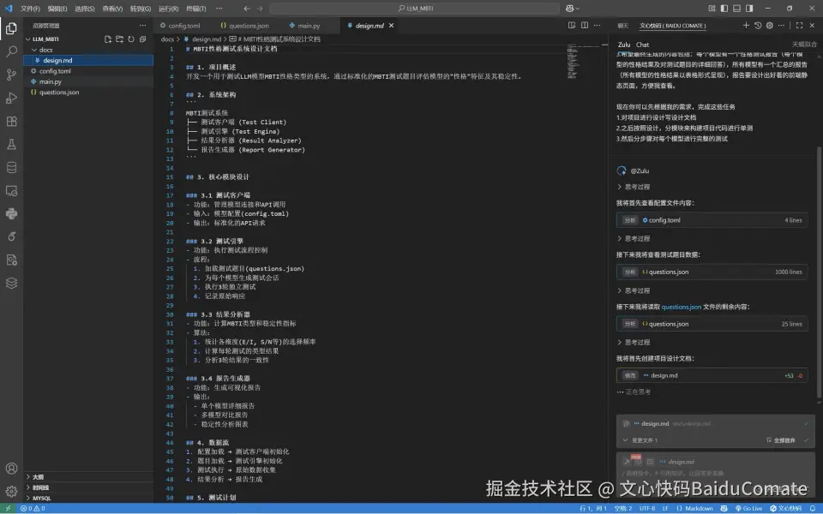Open Comate panel settings gear
This screenshot has height=514, width=823.
coord(770,25)
